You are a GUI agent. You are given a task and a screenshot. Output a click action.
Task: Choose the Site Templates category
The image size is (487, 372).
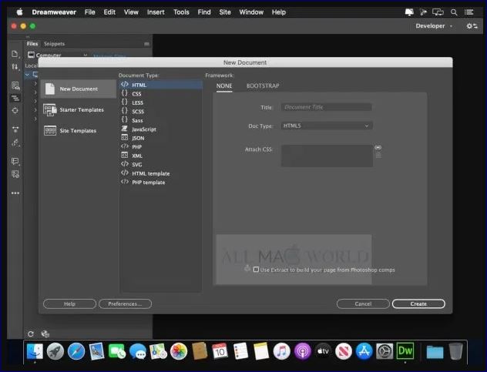pos(79,131)
